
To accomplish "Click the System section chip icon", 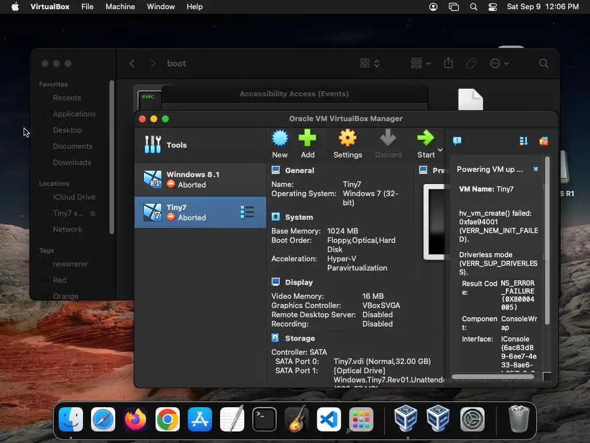I will (x=276, y=217).
